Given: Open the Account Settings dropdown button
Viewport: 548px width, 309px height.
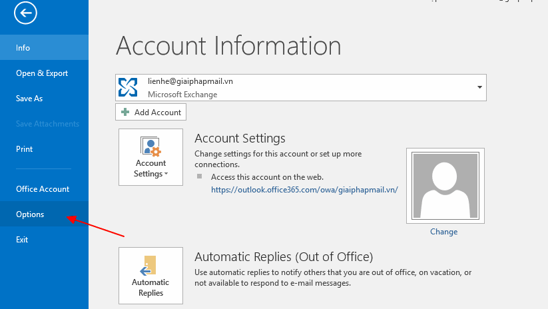Looking at the screenshot, I should click(x=150, y=157).
